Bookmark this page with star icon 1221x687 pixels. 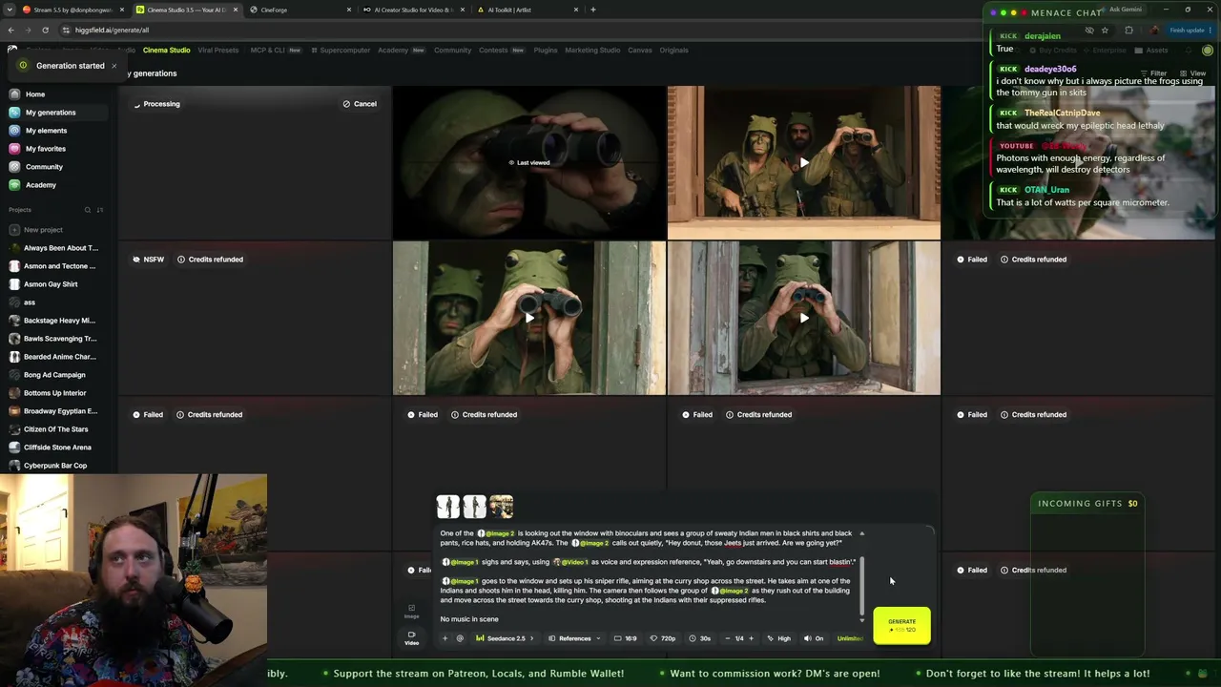point(1105,30)
